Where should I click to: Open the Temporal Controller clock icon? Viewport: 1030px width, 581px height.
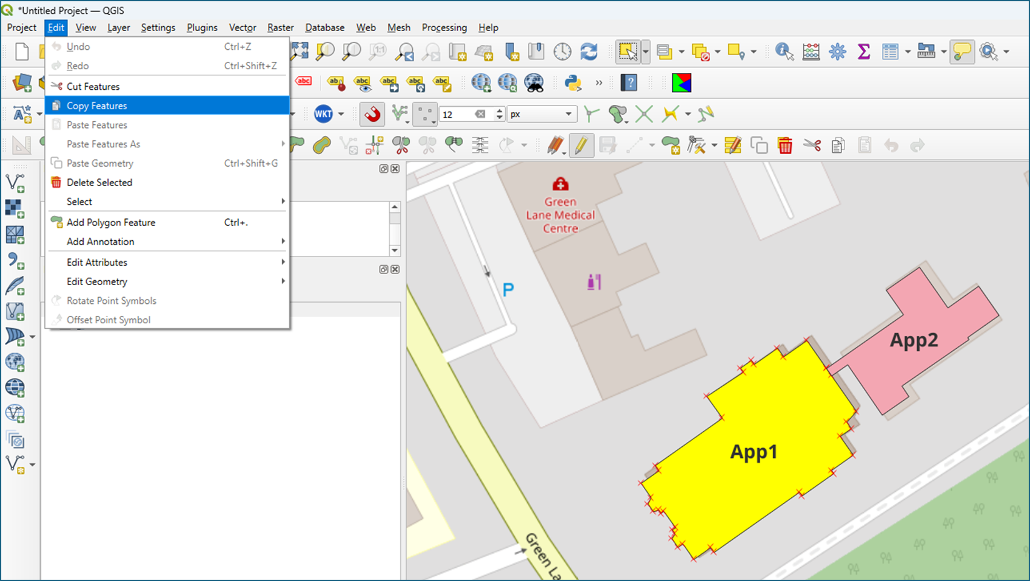[x=562, y=52]
